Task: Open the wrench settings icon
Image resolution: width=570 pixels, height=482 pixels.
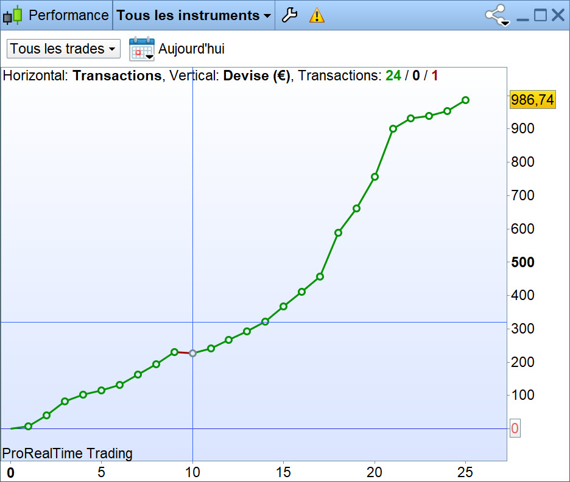Action: (x=290, y=15)
